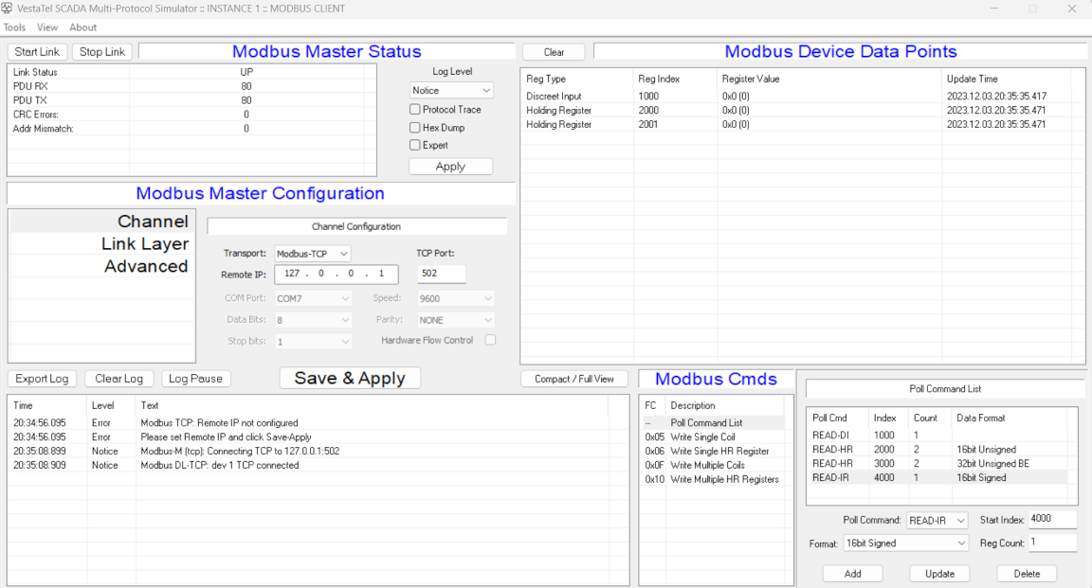Open the View menu
Viewport: 1092px width, 588px height.
click(47, 27)
